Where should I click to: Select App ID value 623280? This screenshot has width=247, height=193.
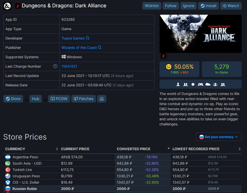[68, 20]
